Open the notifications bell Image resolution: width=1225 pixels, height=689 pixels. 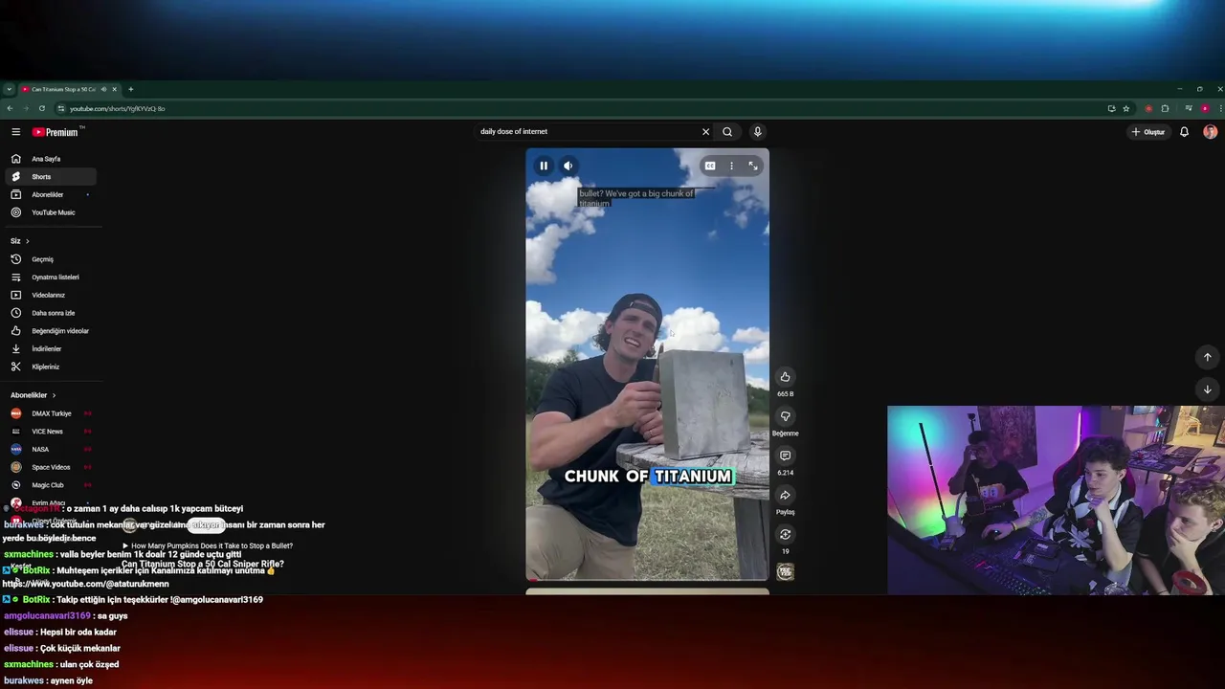(x=1184, y=132)
